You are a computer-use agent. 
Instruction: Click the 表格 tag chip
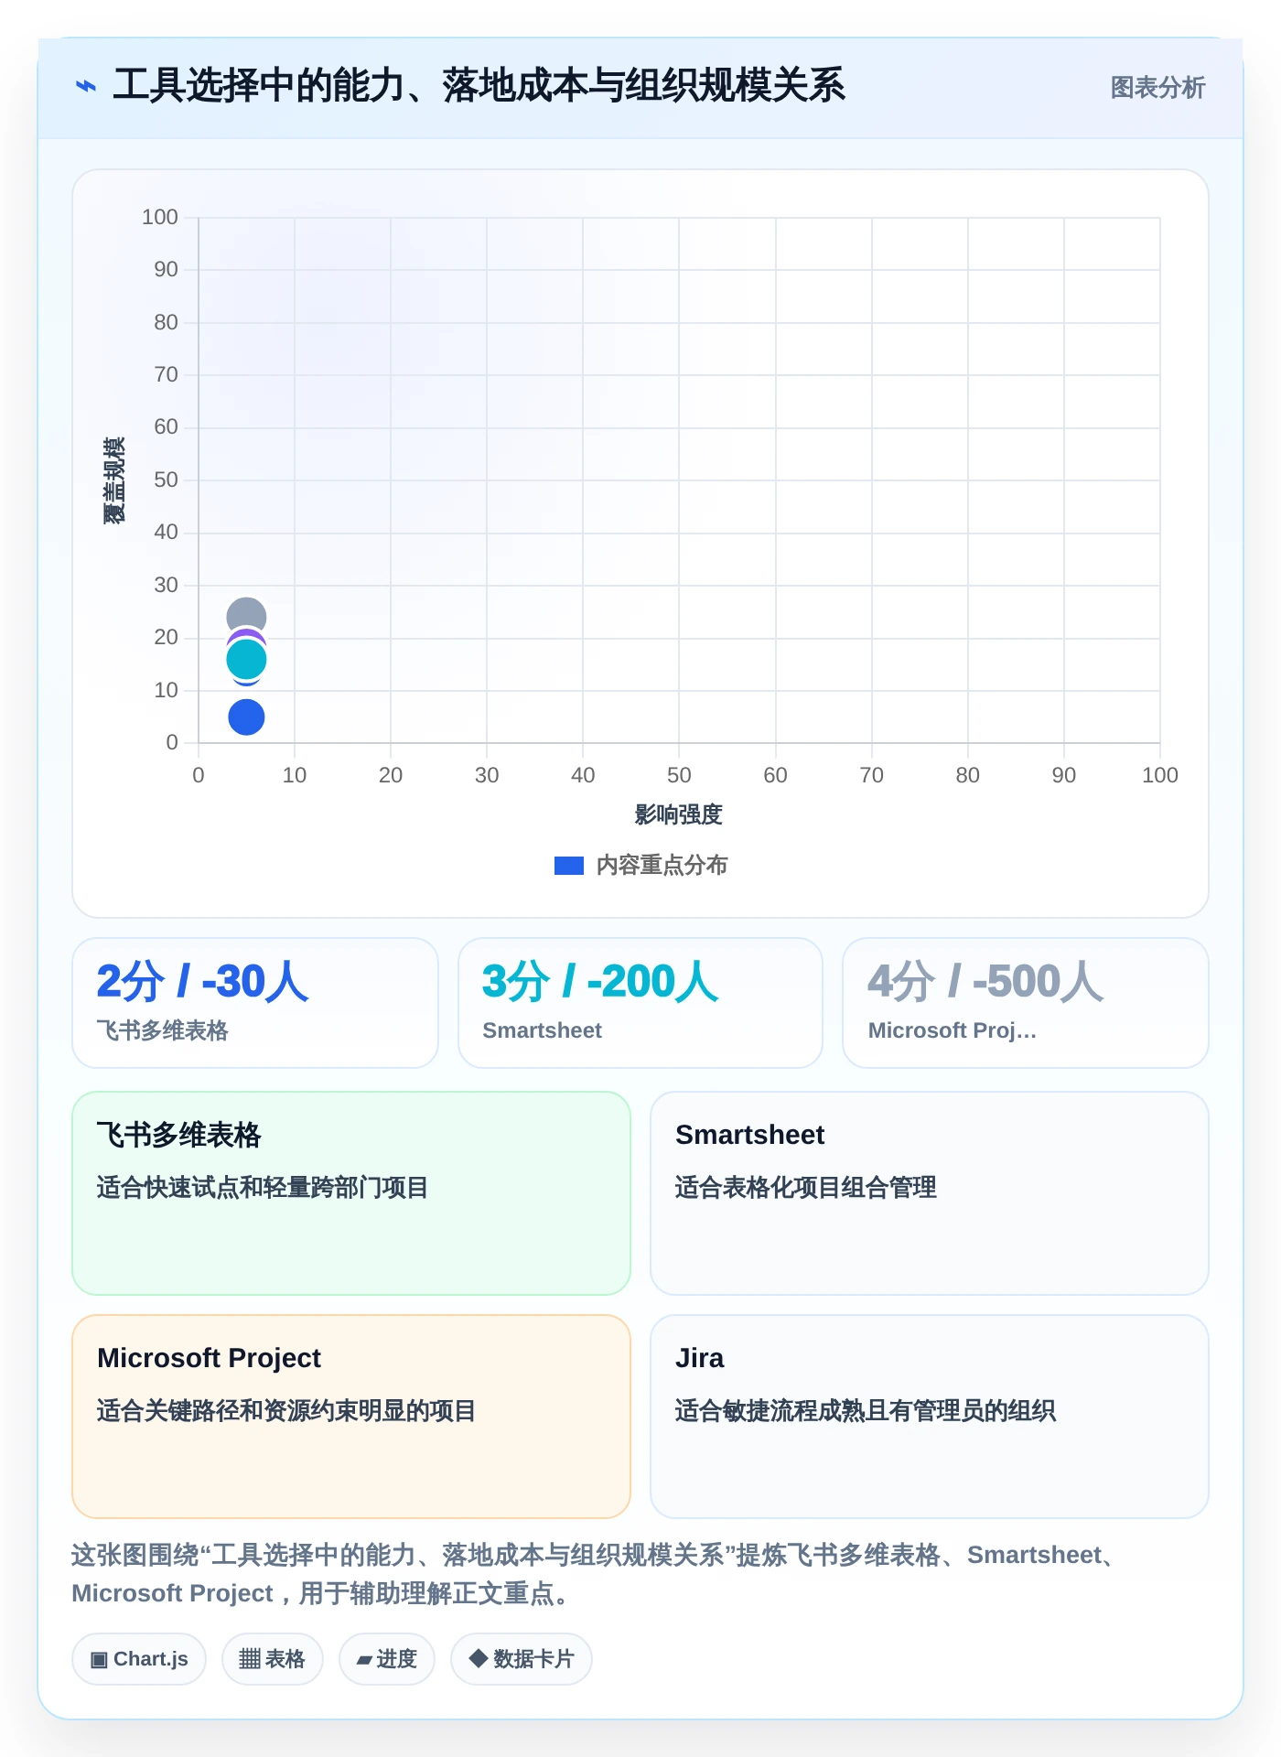pos(273,1659)
